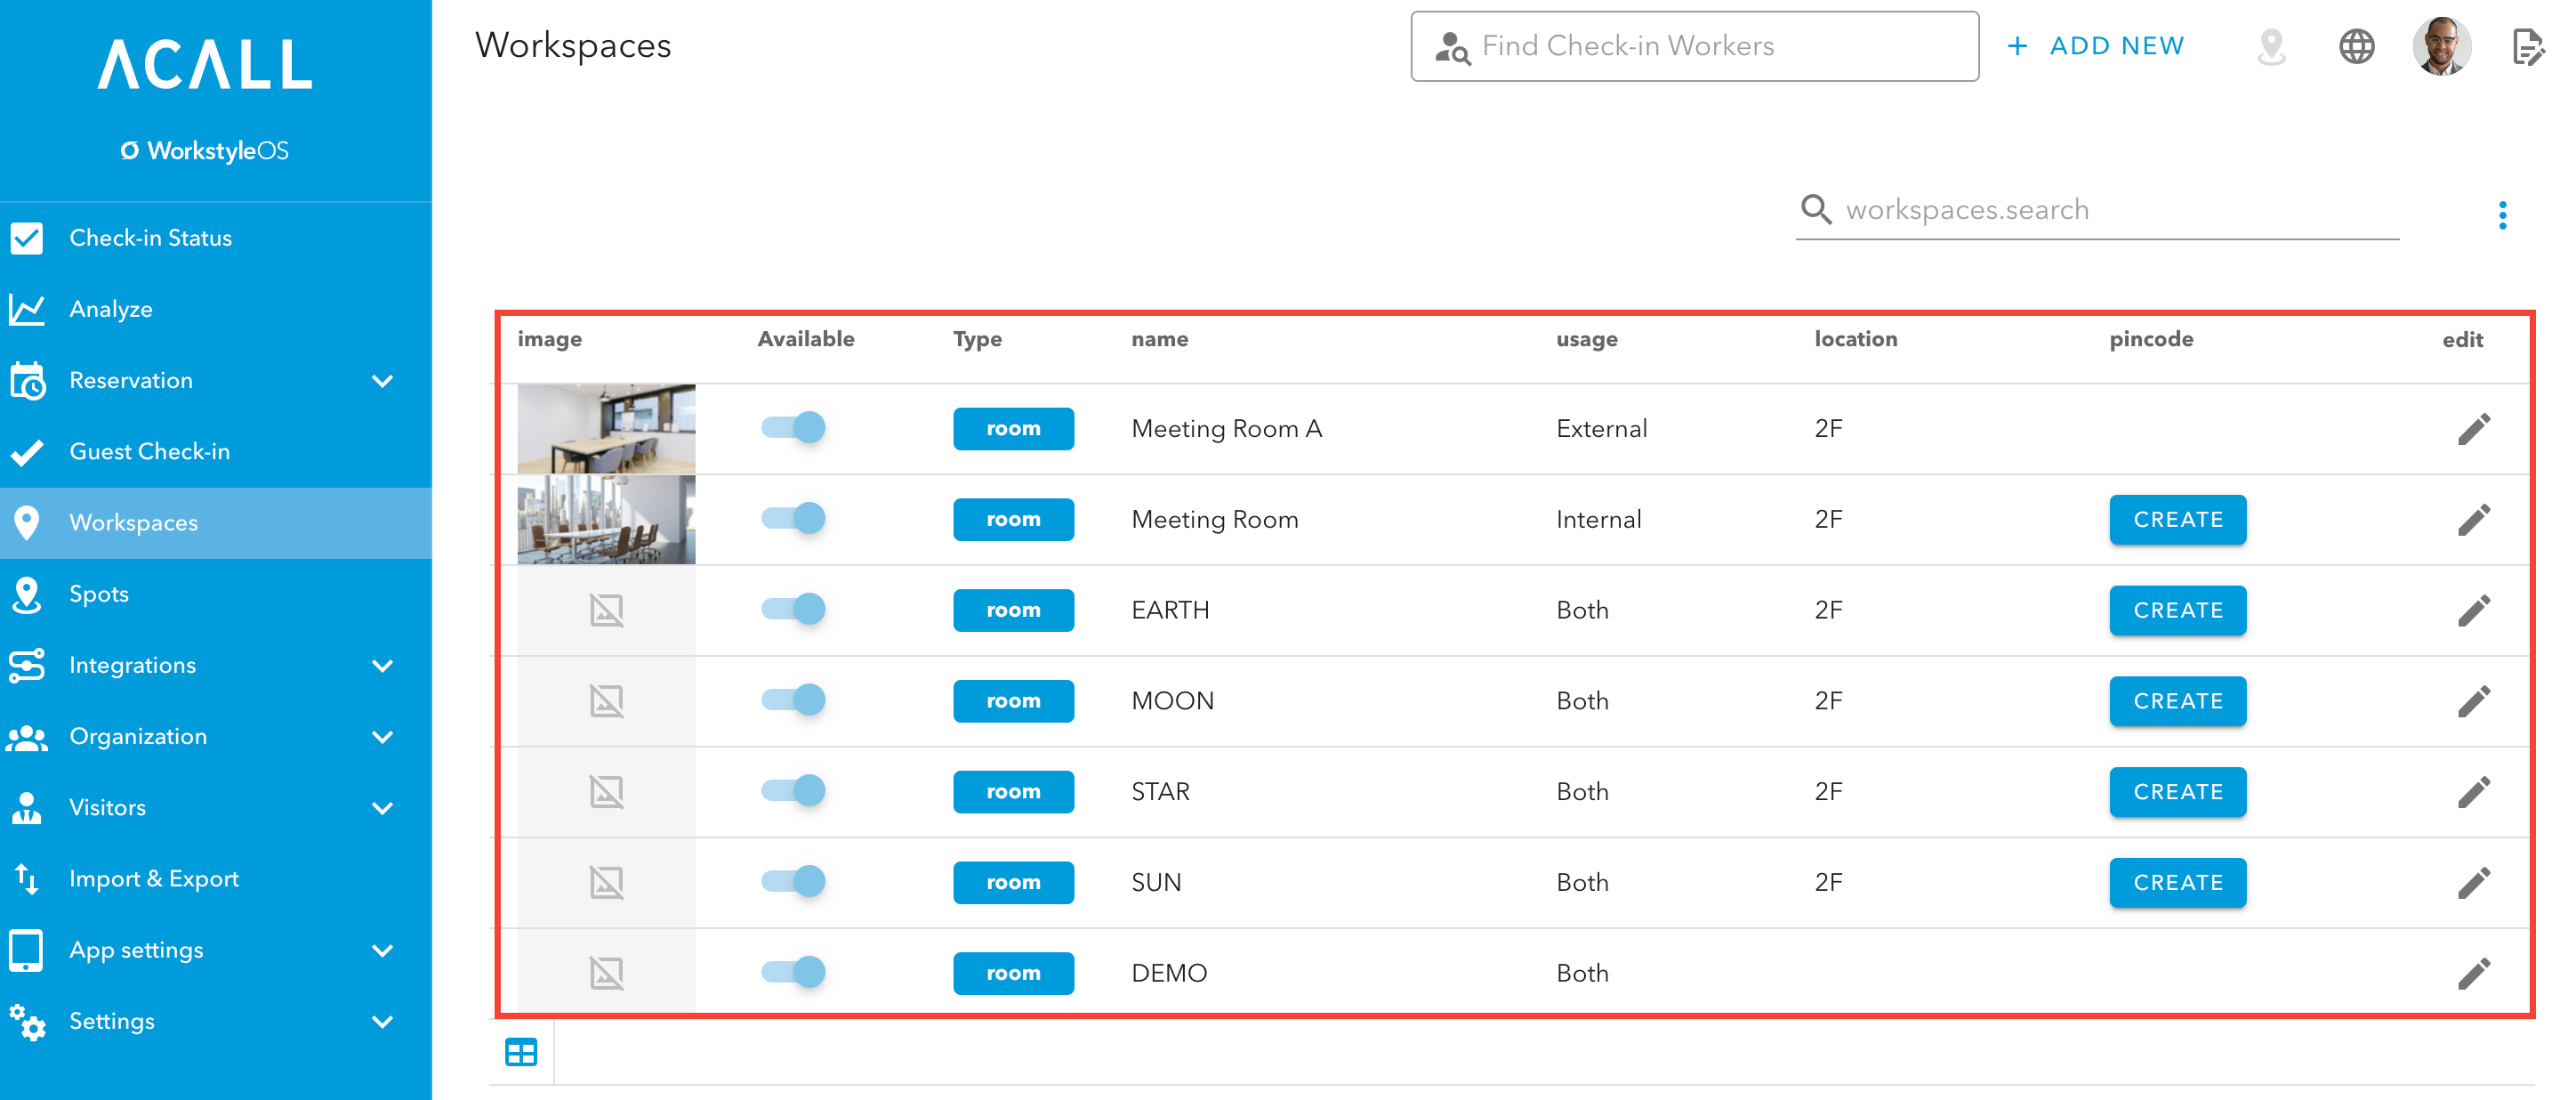Screen dimensions: 2576x1100
Task: Click the room type badge for DEMO
Action: tap(1013, 974)
